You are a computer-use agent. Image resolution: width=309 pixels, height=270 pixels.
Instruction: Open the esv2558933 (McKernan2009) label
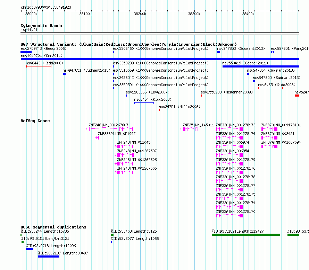click(227, 92)
